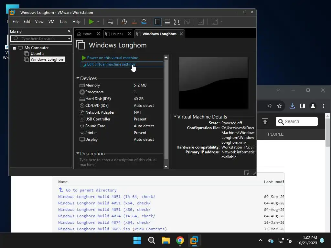Click the Network Adapter device

121,112
